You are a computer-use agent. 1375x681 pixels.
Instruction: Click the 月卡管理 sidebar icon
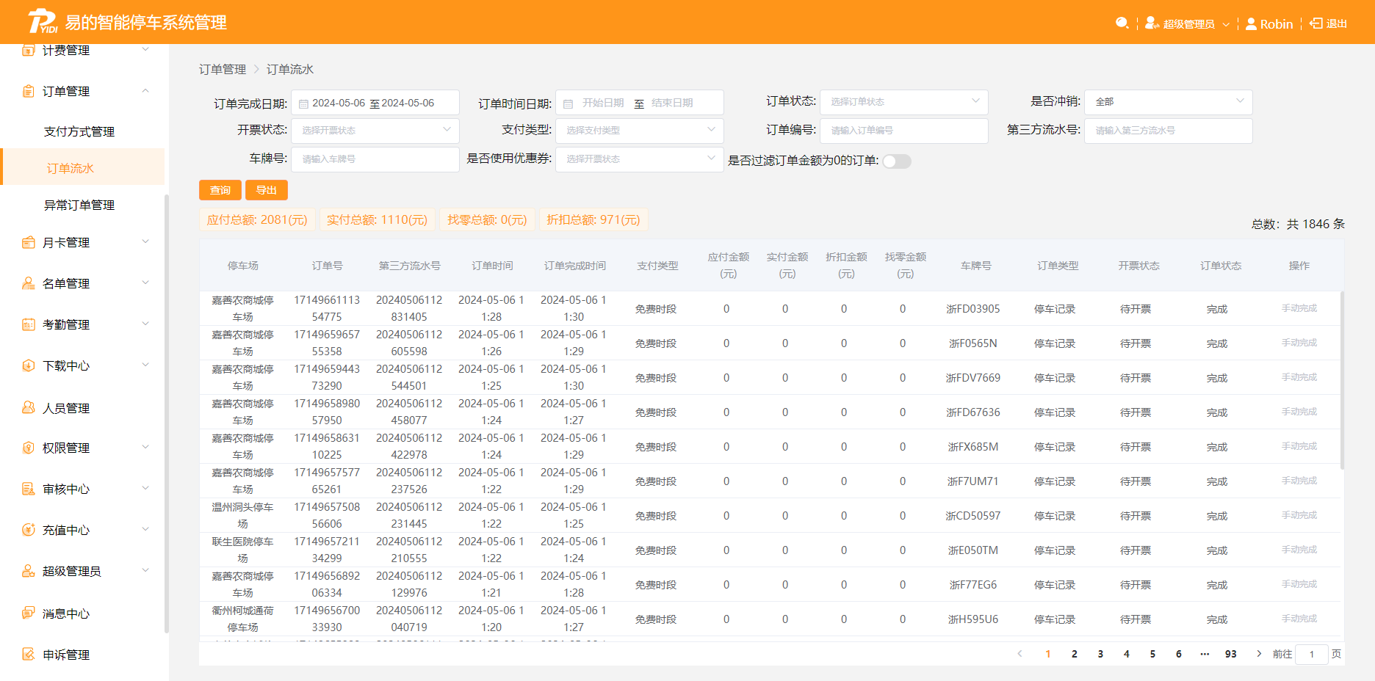point(29,242)
